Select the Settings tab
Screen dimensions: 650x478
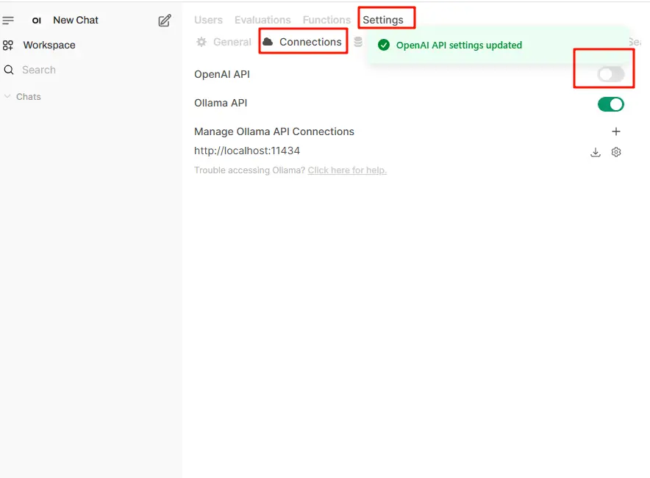(x=383, y=20)
